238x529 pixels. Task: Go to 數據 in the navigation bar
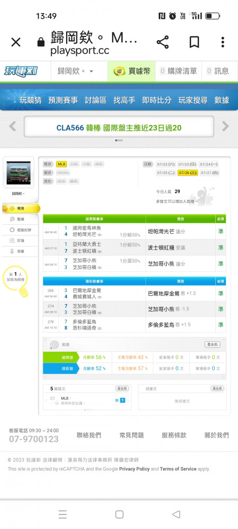tap(222, 100)
